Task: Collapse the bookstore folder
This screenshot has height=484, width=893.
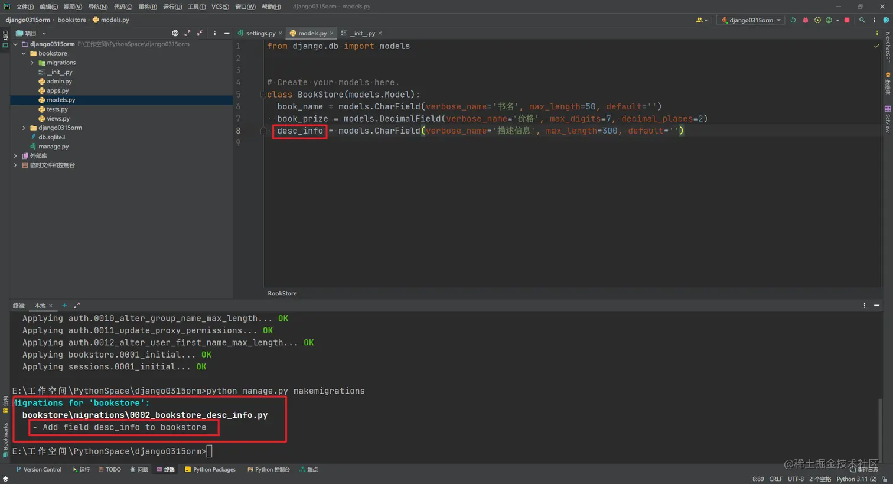Action: [x=24, y=53]
